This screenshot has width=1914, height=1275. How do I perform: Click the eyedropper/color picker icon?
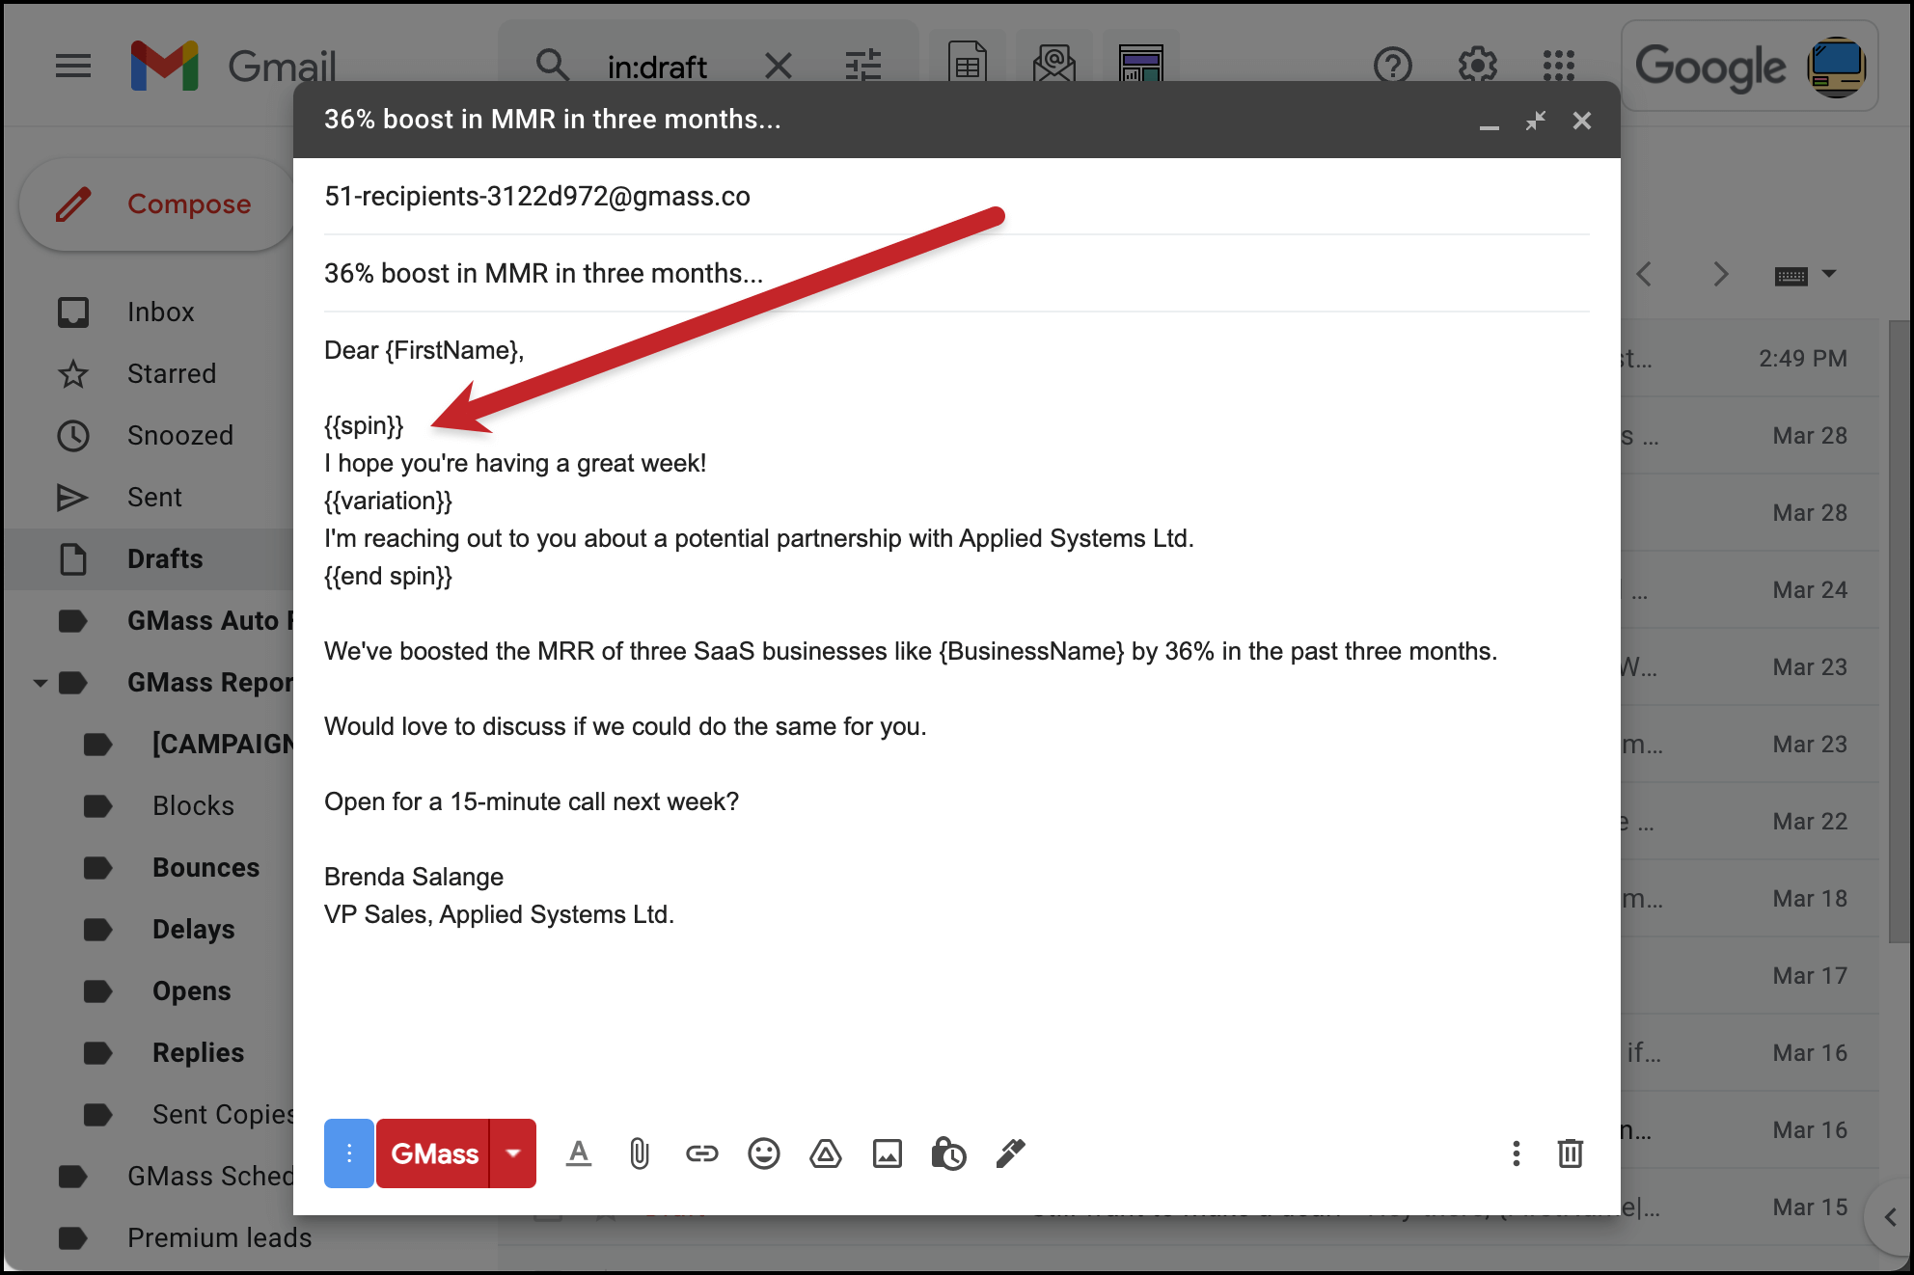click(x=1012, y=1154)
